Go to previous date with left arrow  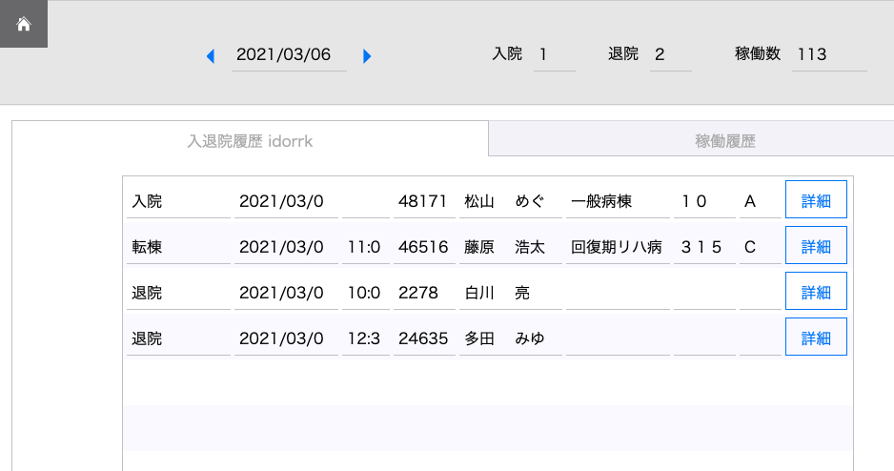pos(211,56)
